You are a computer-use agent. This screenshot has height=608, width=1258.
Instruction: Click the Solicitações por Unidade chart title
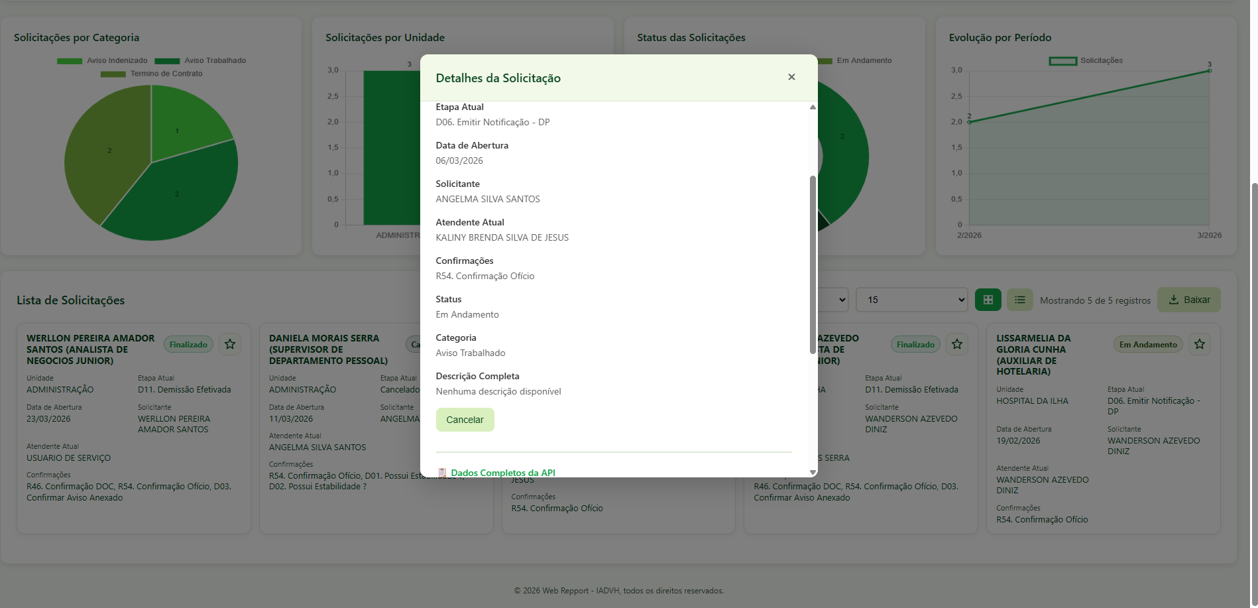(385, 38)
